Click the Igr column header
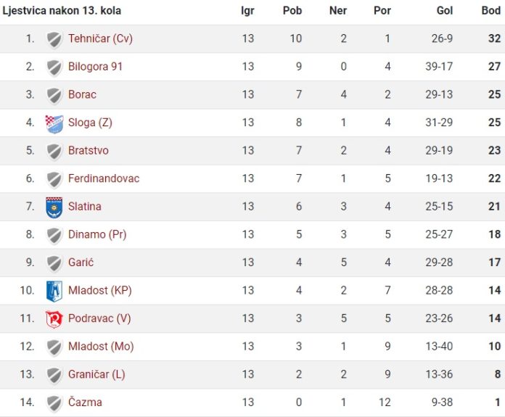The width and height of the screenshot is (505, 417). (x=247, y=11)
